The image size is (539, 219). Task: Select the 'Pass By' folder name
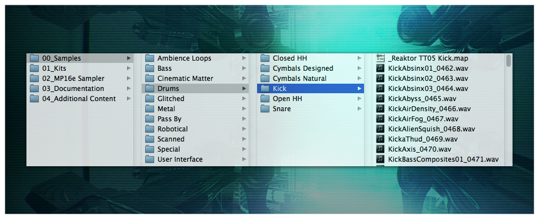tap(169, 119)
